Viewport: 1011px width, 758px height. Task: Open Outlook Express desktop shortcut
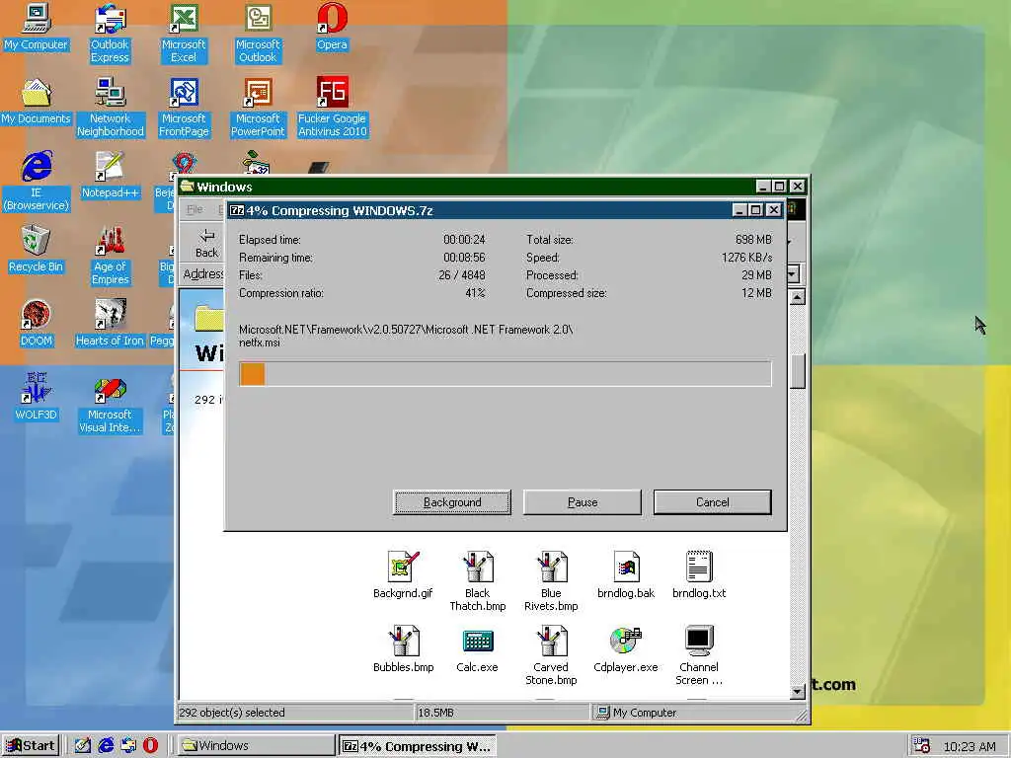110,34
